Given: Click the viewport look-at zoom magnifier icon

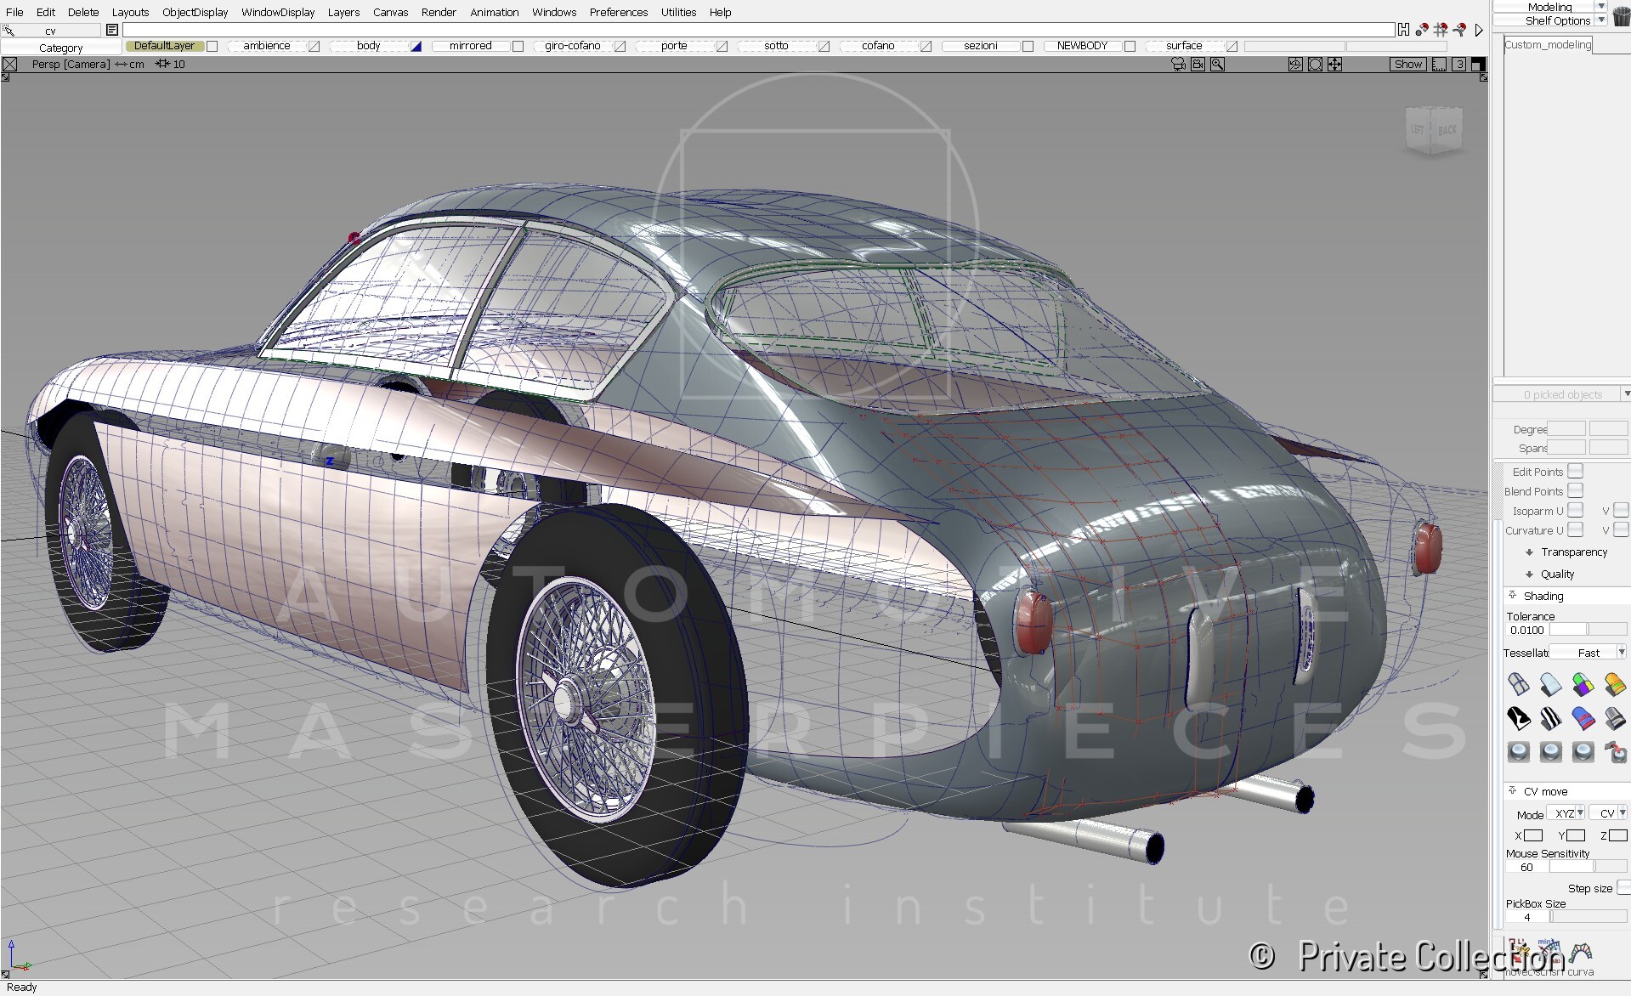Looking at the screenshot, I should 1218,65.
